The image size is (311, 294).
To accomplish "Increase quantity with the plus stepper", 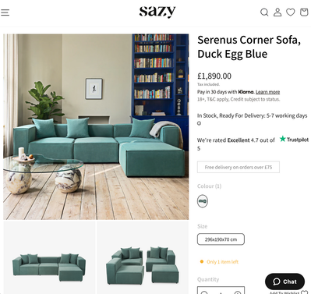I will [238, 292].
